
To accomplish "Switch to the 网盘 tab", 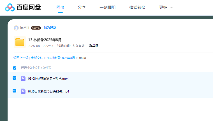I will click(60, 7).
